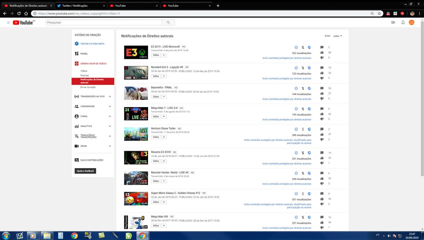The height and width of the screenshot is (240, 424).
Task: Open the Editar dropdown arrow for Mega Man 7 - LIVE 3/4
Action: (164, 117)
